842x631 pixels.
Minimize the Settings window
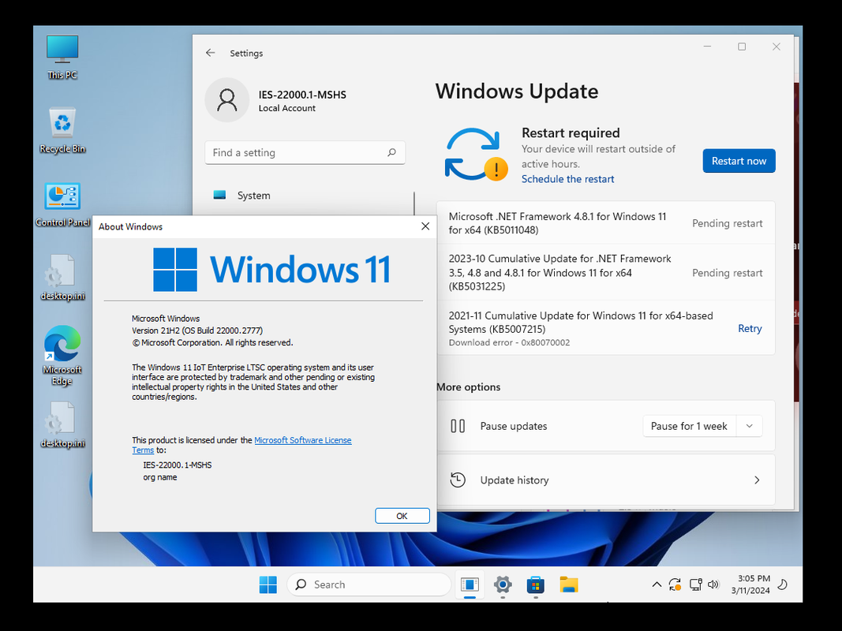[707, 47]
